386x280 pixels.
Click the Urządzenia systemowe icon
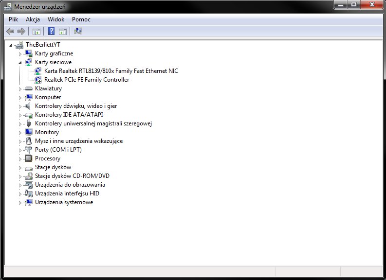pyautogui.click(x=29, y=202)
